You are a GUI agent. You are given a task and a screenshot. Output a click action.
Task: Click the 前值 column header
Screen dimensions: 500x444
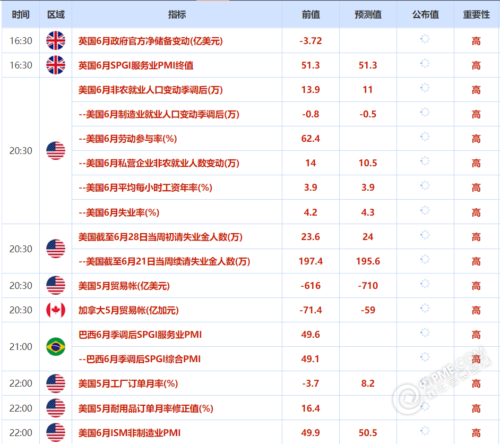pos(311,14)
